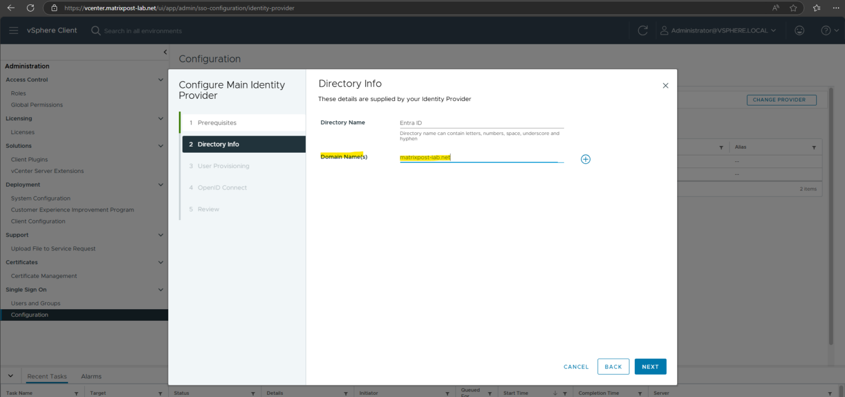This screenshot has height=397, width=845.
Task: Refresh the vSphere Client view
Action: [x=643, y=30]
